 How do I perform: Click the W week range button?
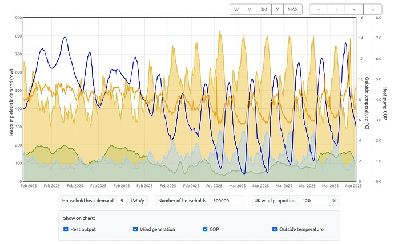tap(236, 9)
